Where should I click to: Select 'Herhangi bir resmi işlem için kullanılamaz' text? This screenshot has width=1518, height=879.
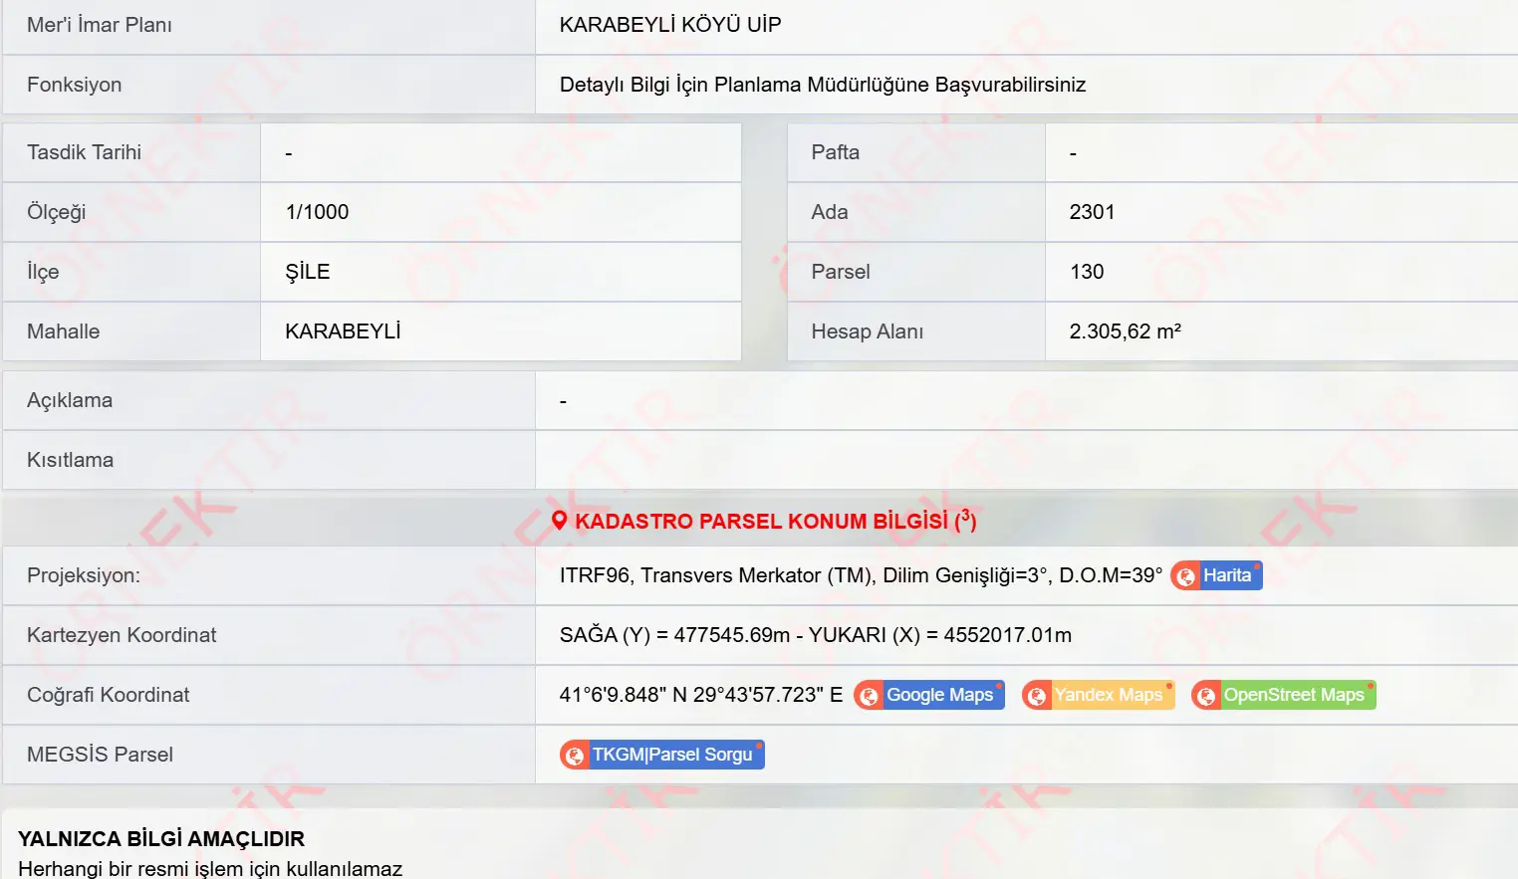210,869
